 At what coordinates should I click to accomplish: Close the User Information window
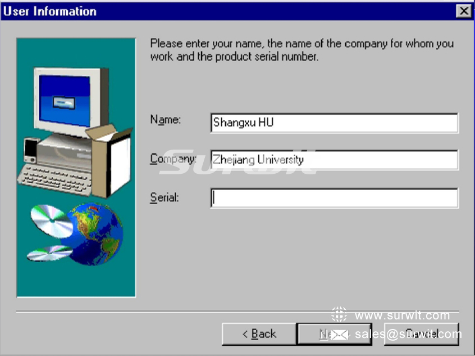464,11
